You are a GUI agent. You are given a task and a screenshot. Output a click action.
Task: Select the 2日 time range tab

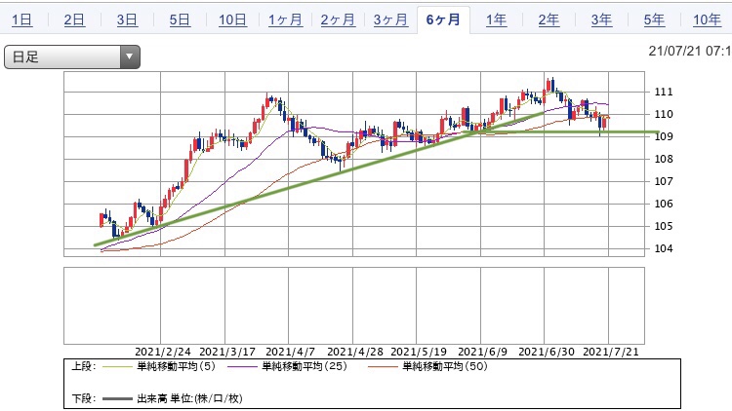[75, 20]
